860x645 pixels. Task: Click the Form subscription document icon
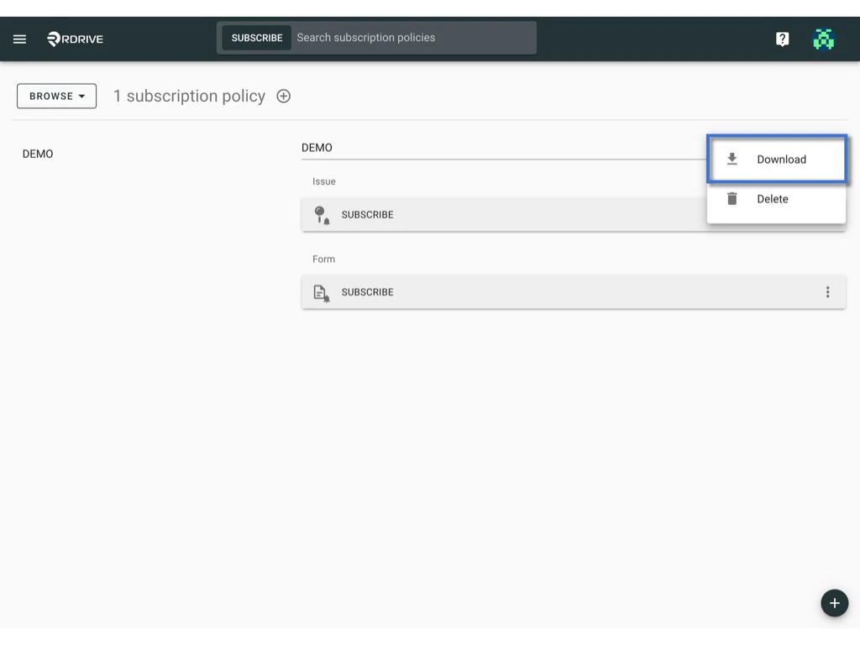pos(321,291)
